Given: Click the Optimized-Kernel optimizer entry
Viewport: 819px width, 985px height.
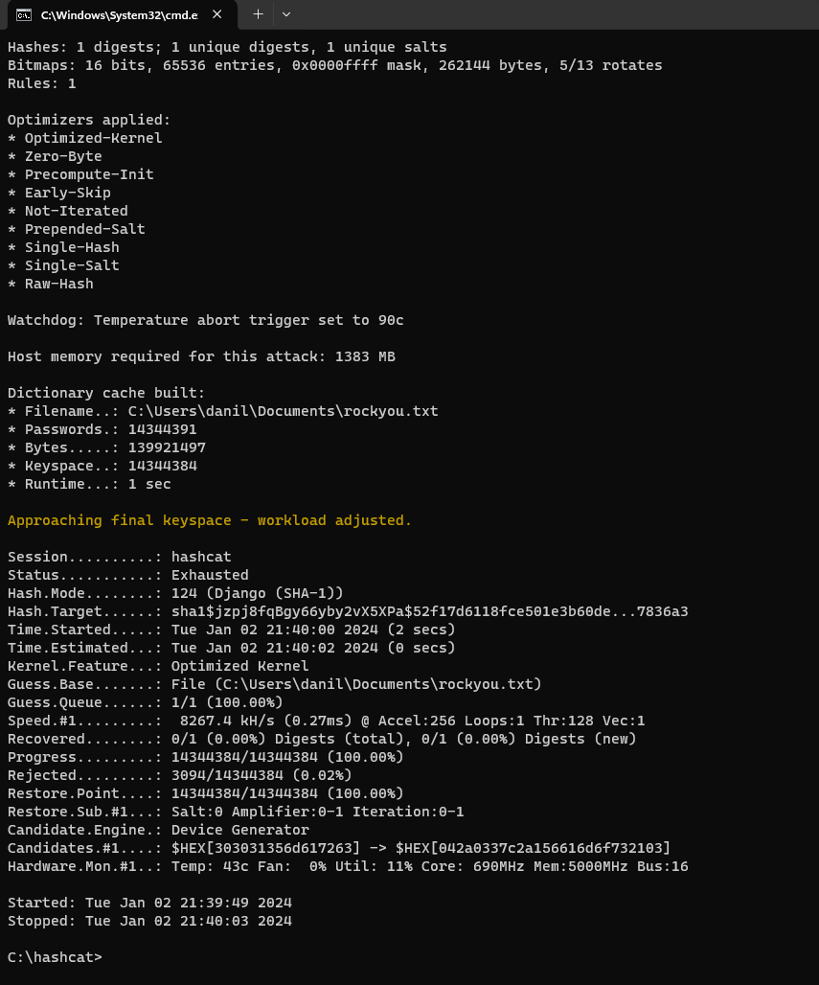Looking at the screenshot, I should pos(93,138).
